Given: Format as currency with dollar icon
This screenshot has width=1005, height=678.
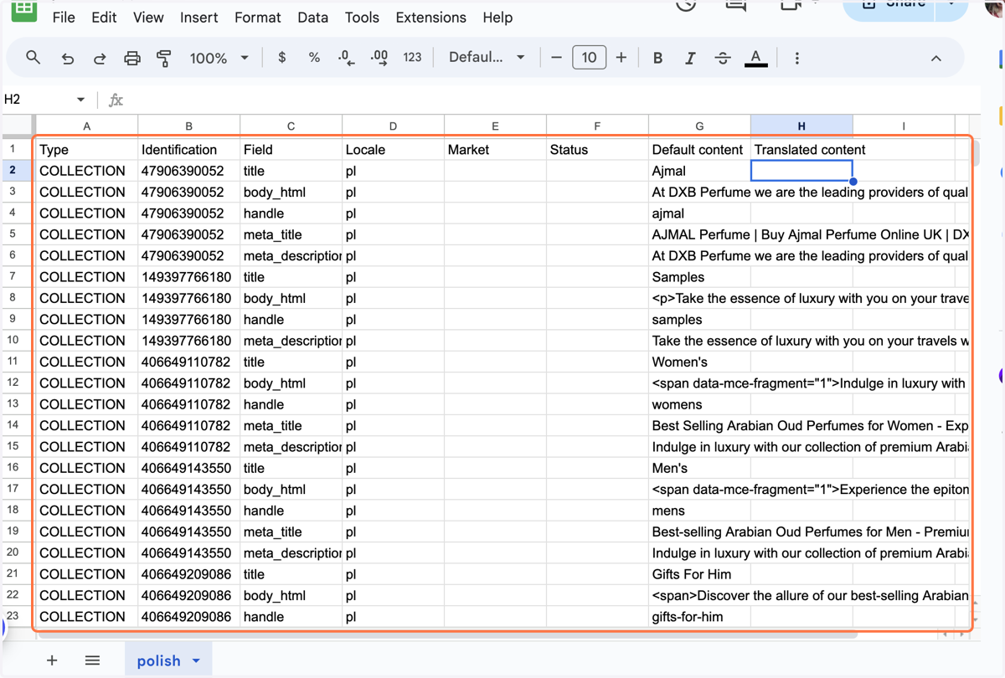Looking at the screenshot, I should [282, 58].
